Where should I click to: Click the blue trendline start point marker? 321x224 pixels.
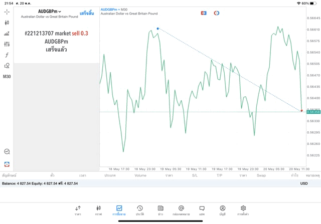pos(158,29)
